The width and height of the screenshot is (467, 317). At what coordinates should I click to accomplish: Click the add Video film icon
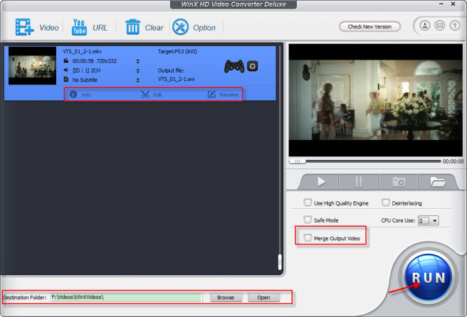tap(24, 27)
